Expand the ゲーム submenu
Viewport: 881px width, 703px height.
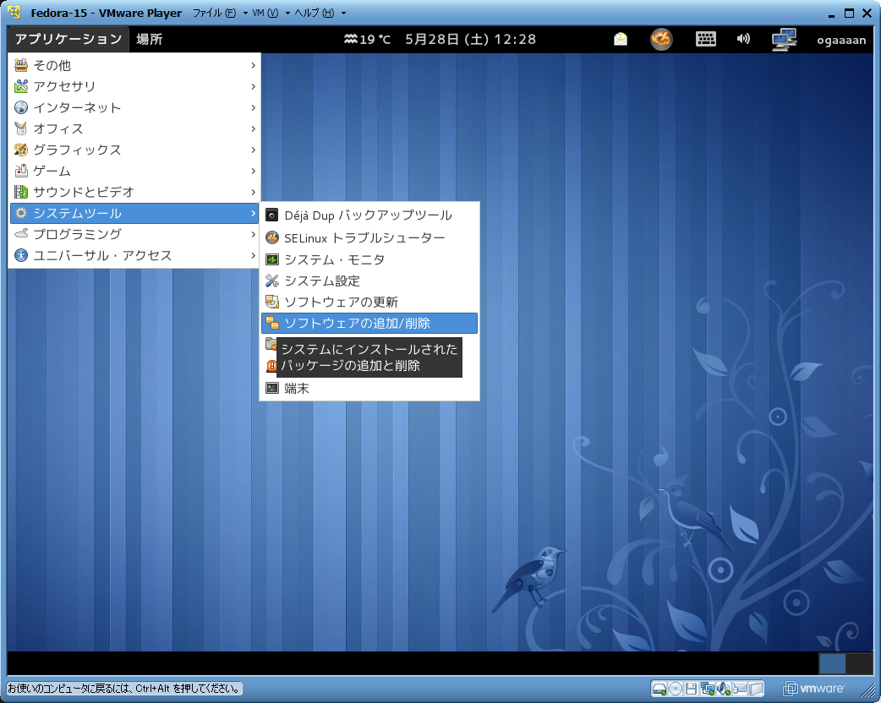[x=134, y=171]
